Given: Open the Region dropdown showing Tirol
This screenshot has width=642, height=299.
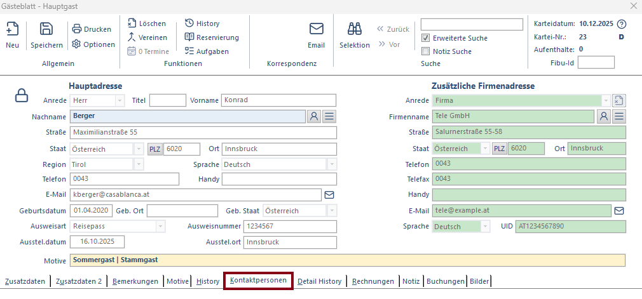Looking at the screenshot, I should (x=139, y=164).
